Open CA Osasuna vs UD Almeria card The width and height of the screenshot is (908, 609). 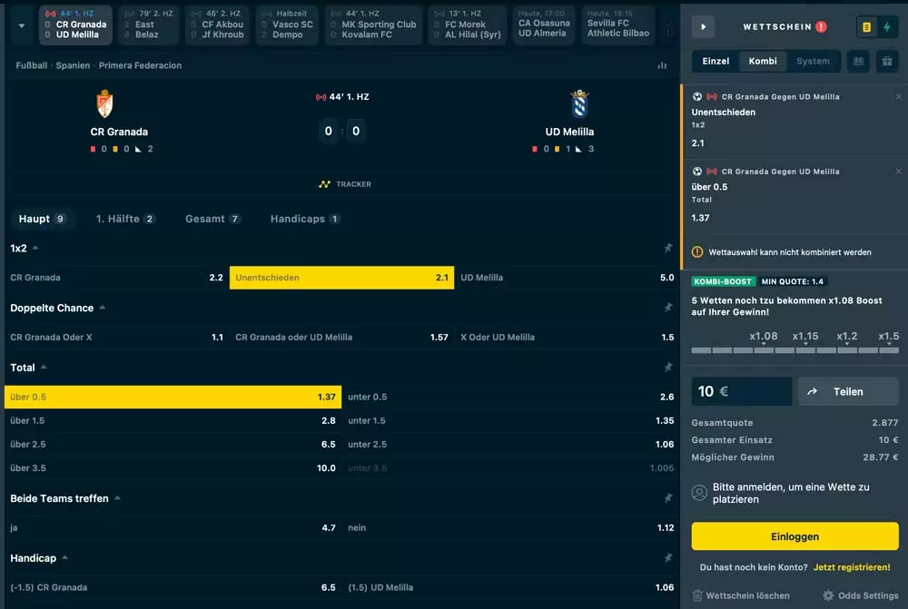(x=544, y=25)
